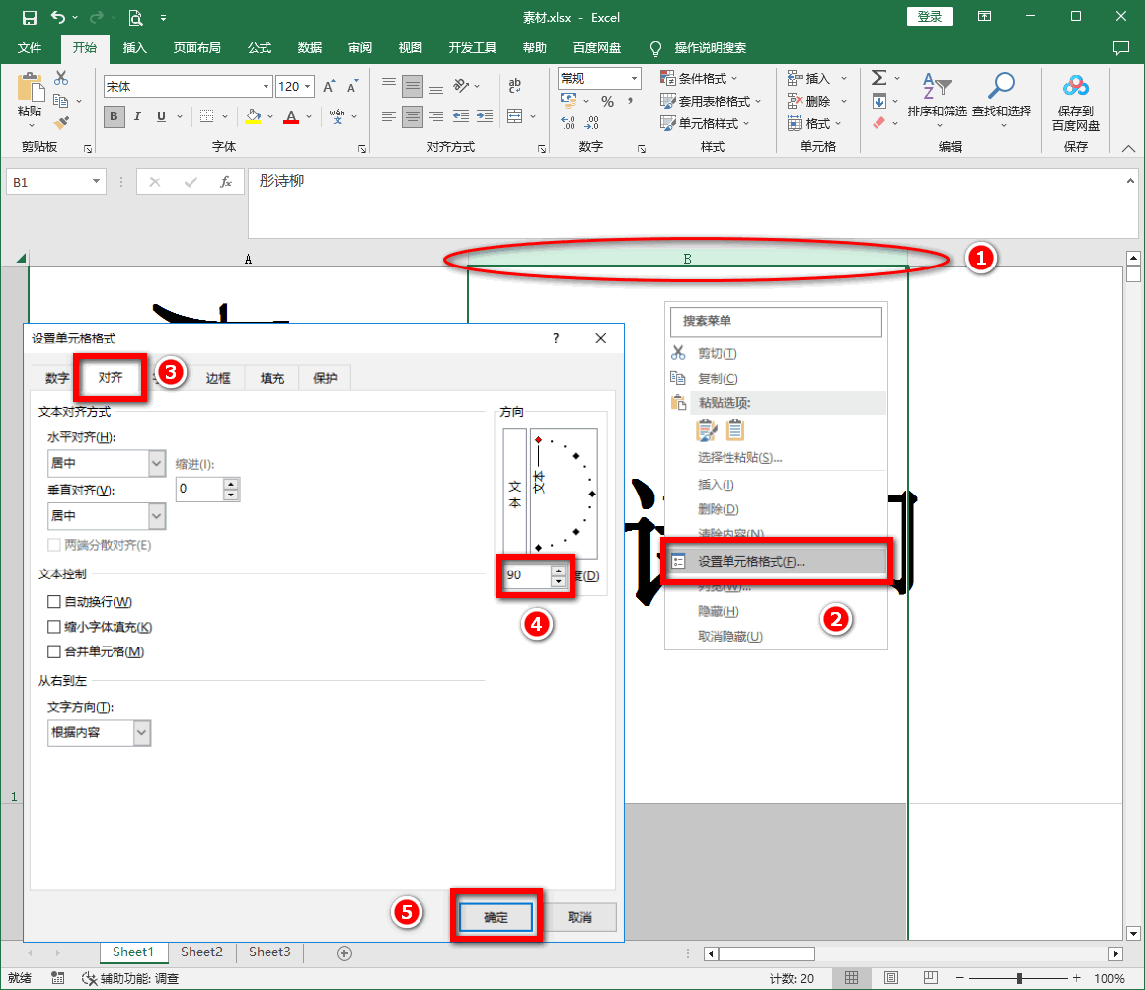Viewport: 1145px width, 990px height.
Task: Open the 文件 menu
Action: point(30,48)
